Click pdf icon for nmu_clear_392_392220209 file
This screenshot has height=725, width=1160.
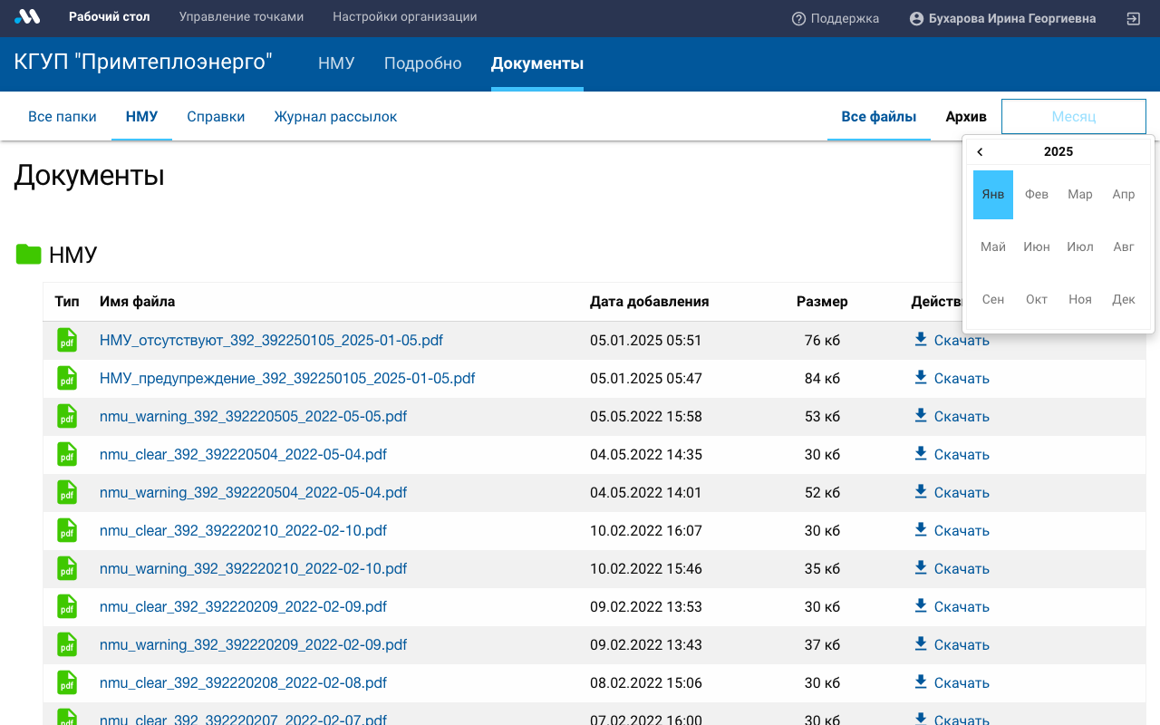coord(67,607)
